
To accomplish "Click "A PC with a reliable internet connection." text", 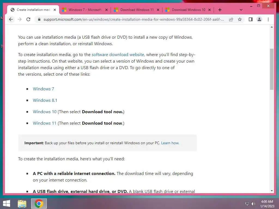I will (74, 173).
